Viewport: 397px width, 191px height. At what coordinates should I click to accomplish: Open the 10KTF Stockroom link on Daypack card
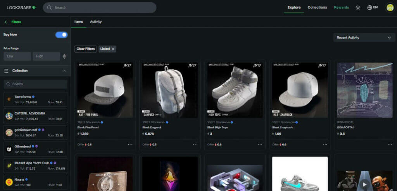pos(154,122)
